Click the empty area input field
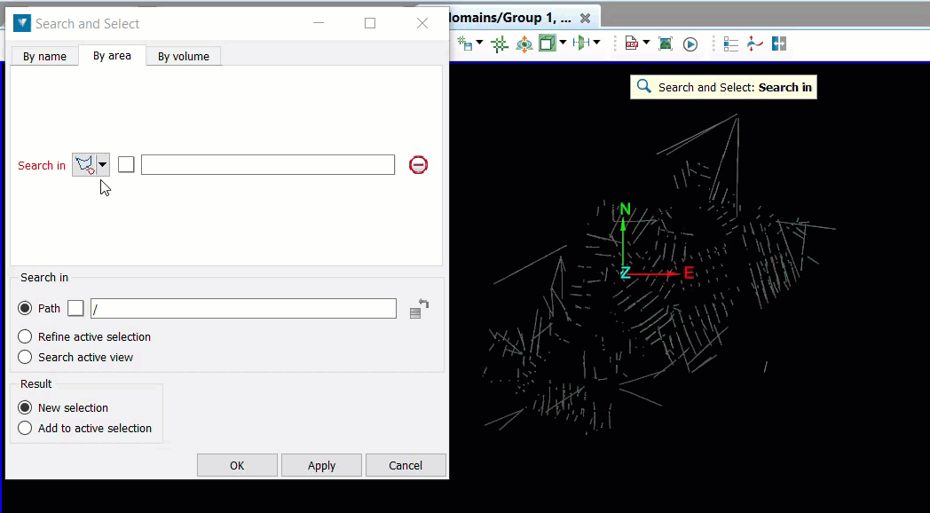This screenshot has height=513, width=930. [x=267, y=164]
